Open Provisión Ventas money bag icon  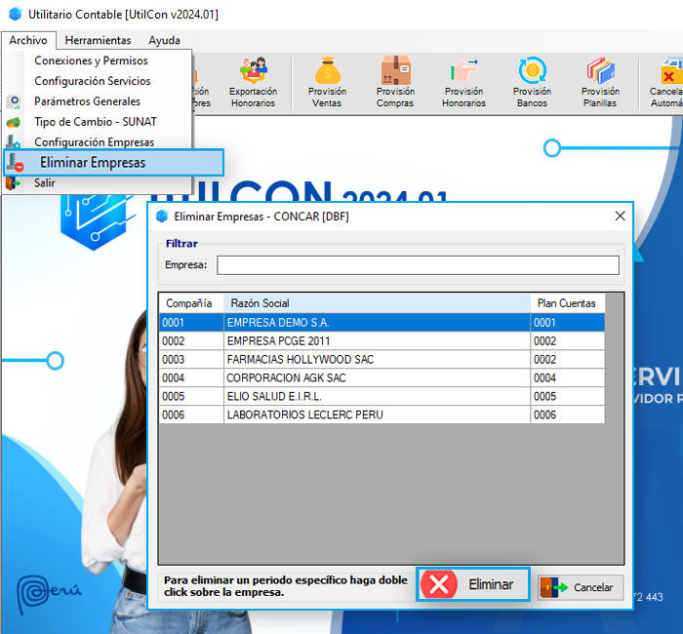[x=327, y=82]
